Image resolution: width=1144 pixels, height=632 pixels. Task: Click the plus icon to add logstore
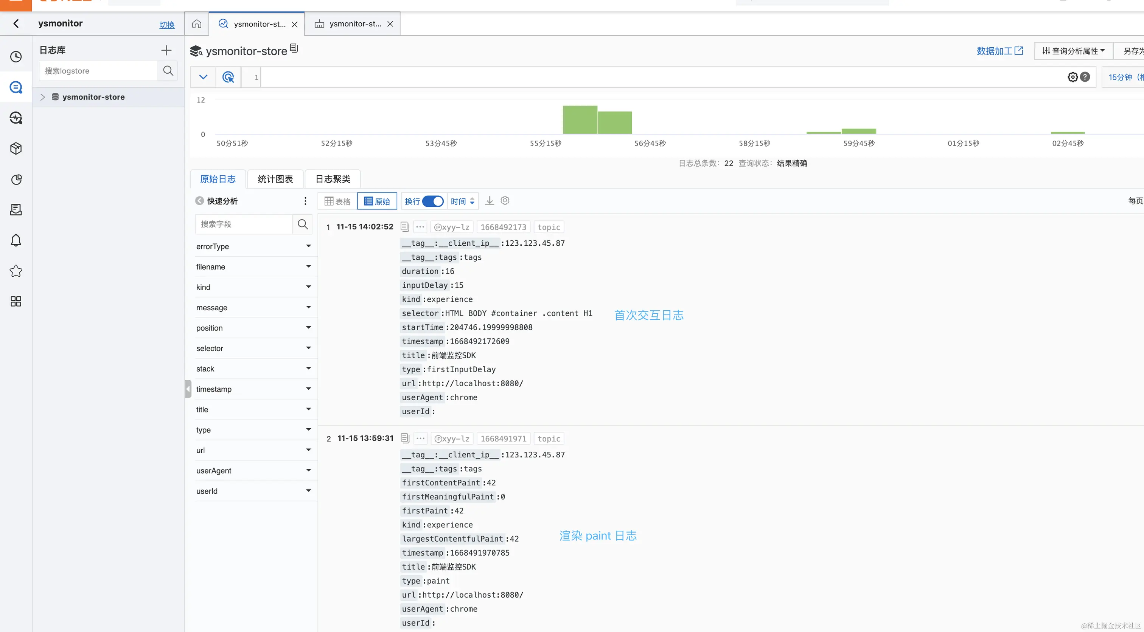(x=166, y=50)
